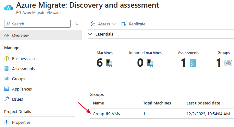
Task: Open the Business cases icon in Manage
Action: (x=7, y=58)
